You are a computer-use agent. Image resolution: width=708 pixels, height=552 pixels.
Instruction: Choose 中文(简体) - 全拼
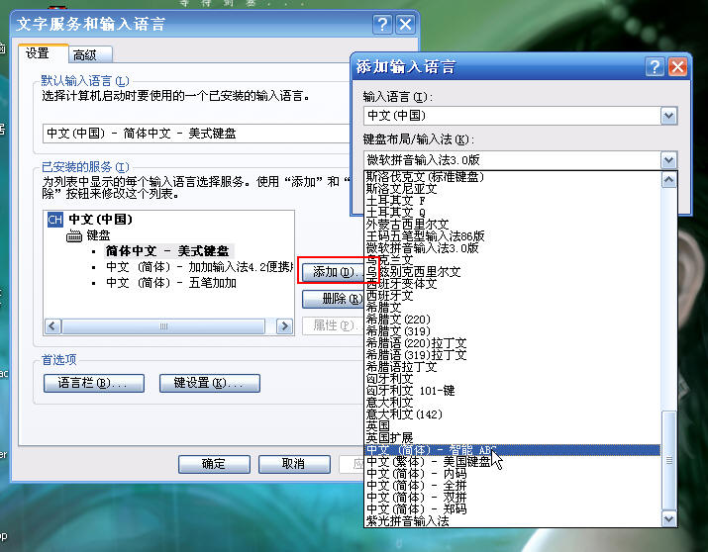point(512,486)
